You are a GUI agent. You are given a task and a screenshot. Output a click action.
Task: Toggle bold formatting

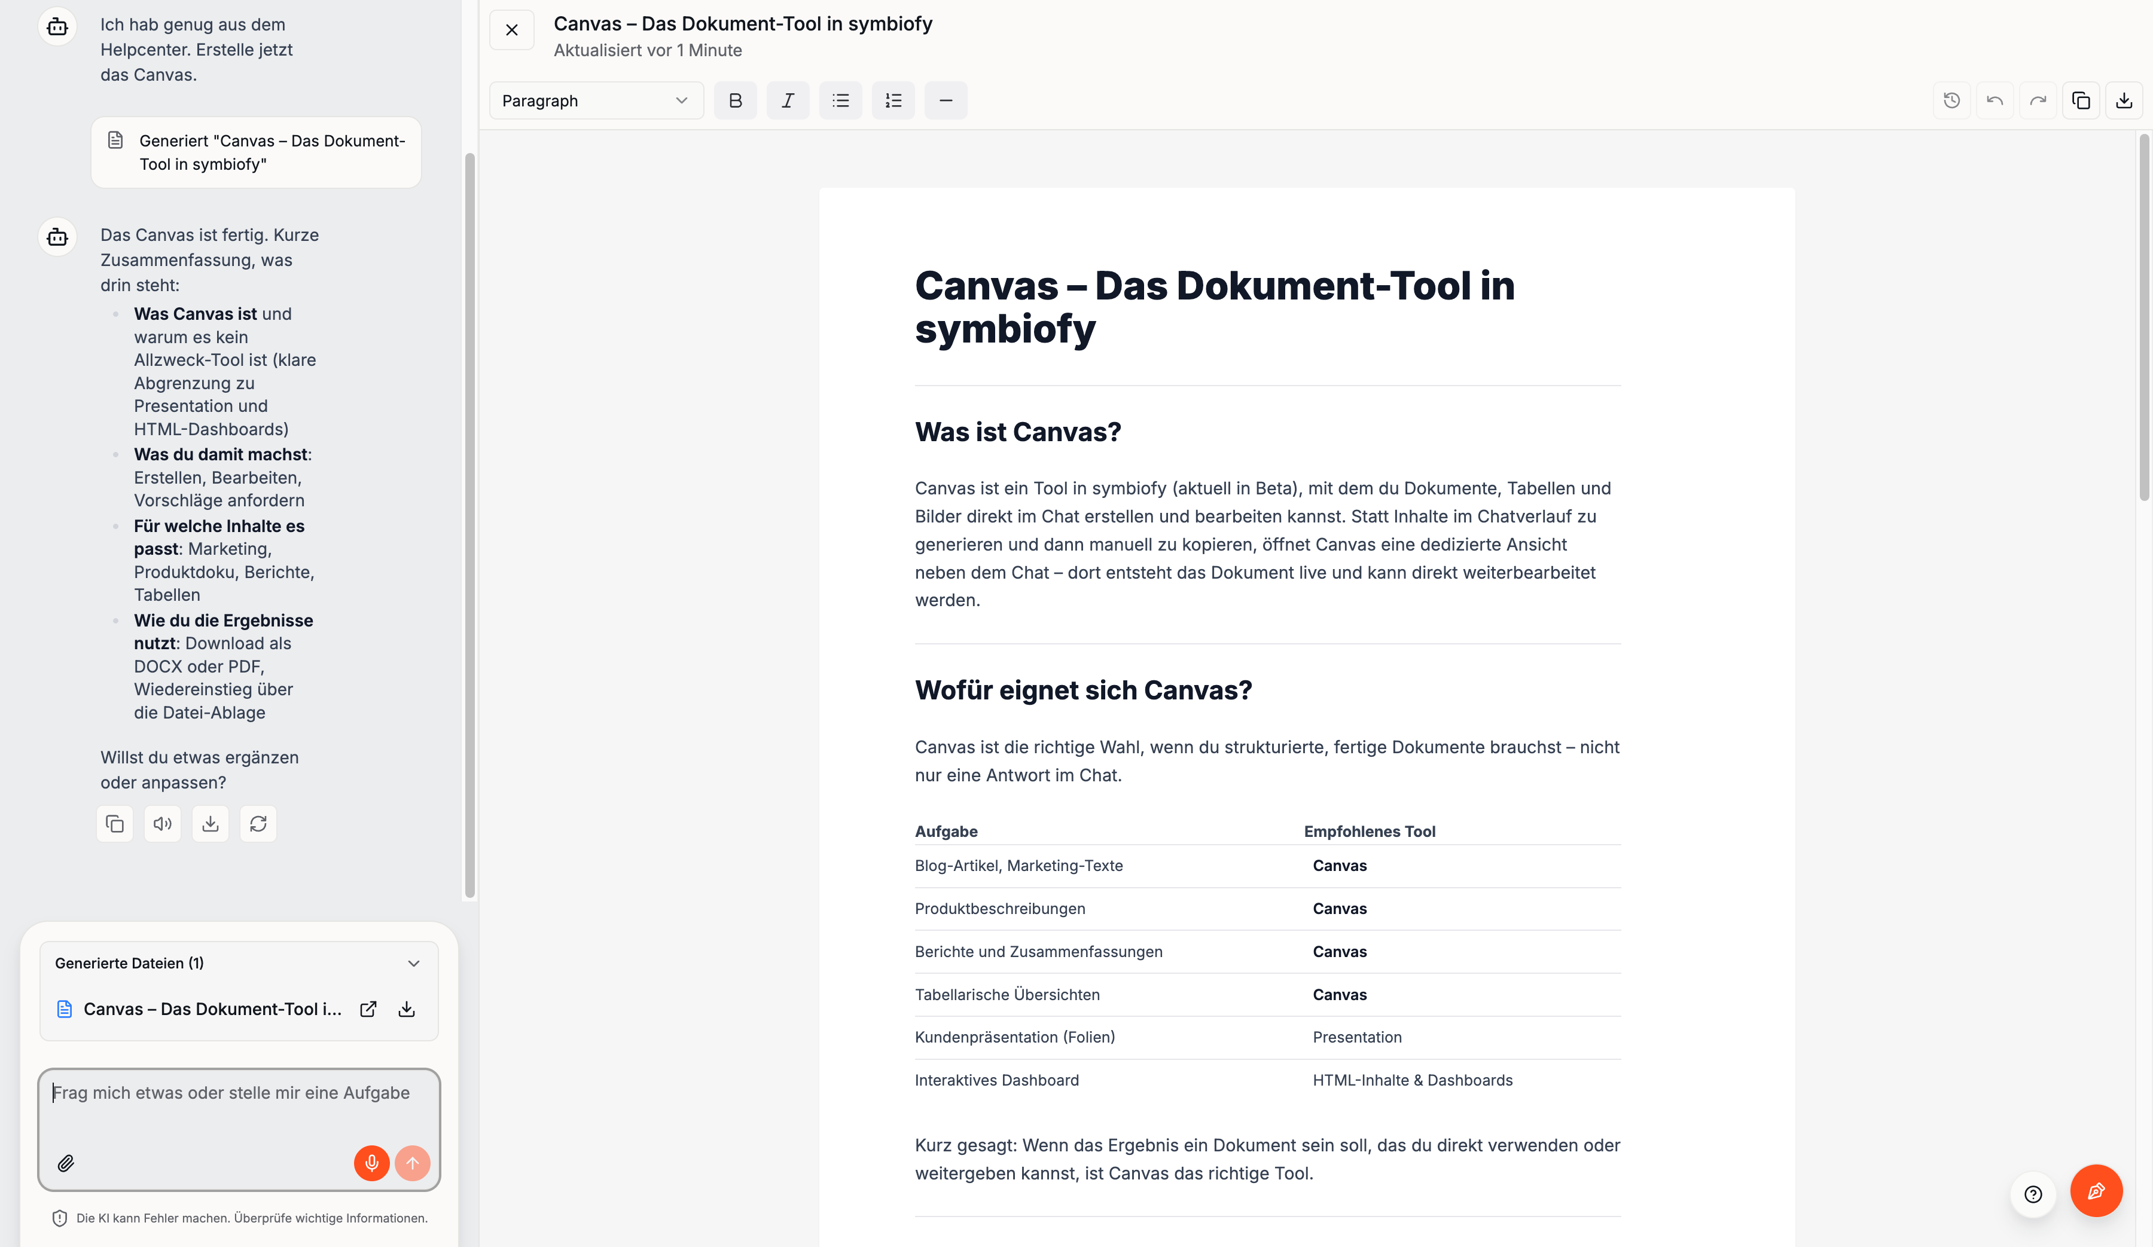point(736,101)
